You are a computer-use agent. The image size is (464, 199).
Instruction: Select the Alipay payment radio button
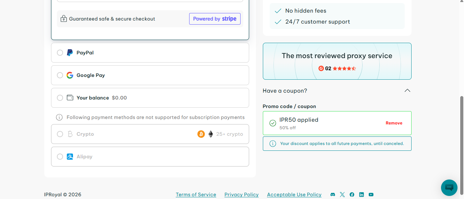point(60,157)
